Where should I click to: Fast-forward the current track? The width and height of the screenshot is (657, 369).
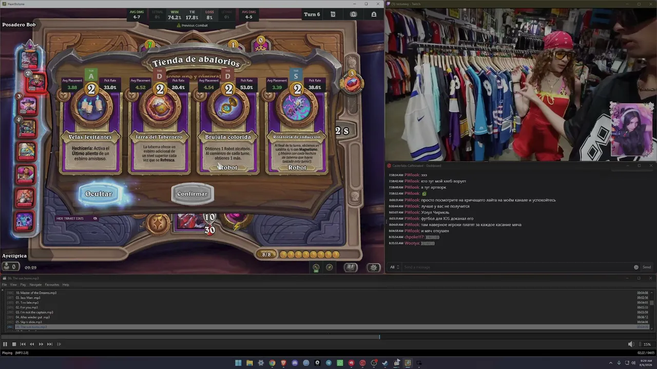pyautogui.click(x=41, y=344)
